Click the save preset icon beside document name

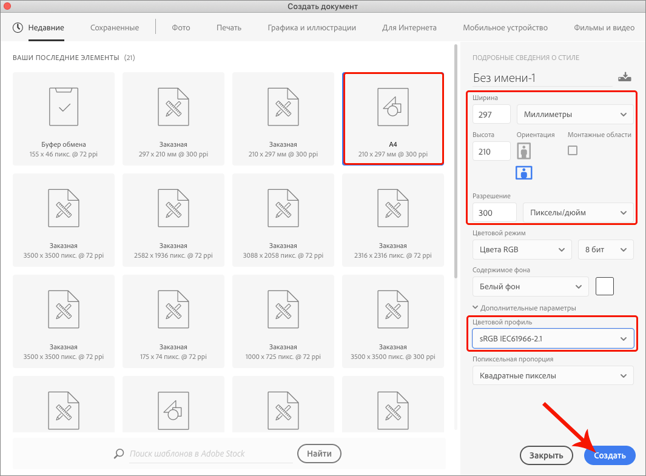[x=624, y=77]
